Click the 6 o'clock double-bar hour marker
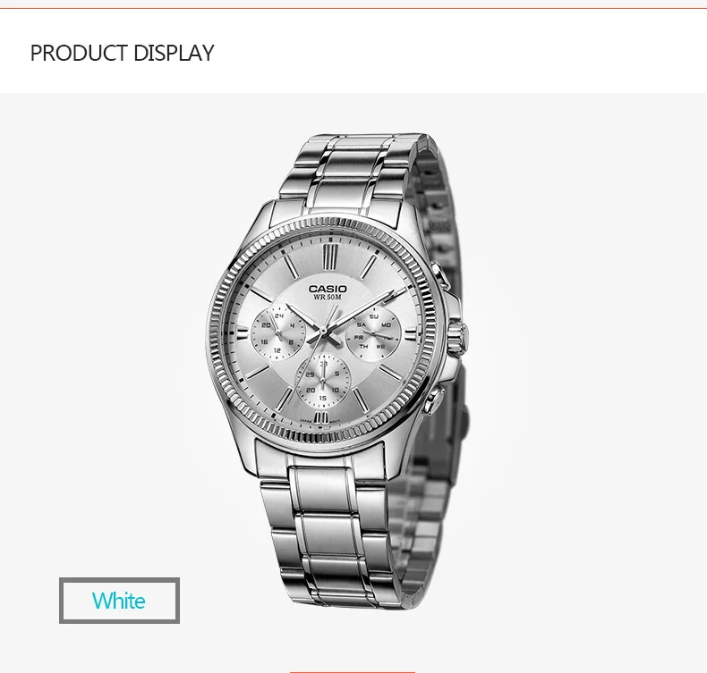Image resolution: width=707 pixels, height=673 pixels. [x=320, y=417]
